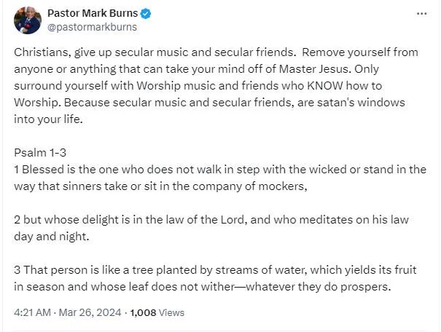Click the blue verified checkmark badge
This screenshot has width=441, height=332.
tap(146, 13)
